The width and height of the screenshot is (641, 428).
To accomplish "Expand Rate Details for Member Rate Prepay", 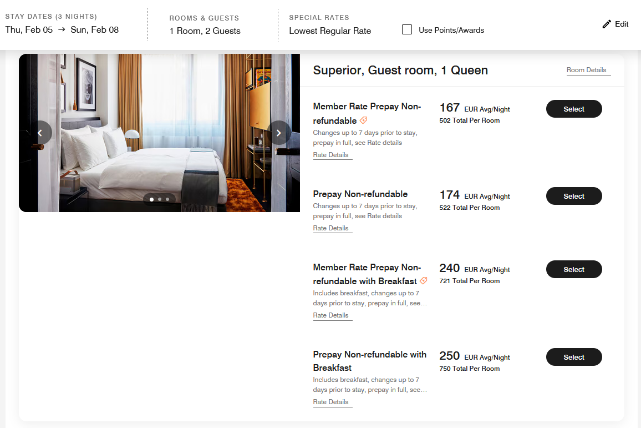I will (331, 155).
